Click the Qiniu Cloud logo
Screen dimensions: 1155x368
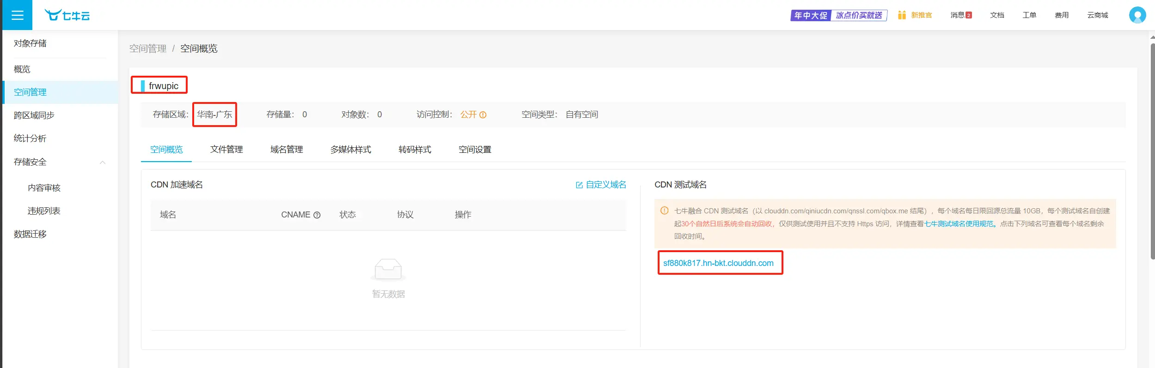[67, 15]
